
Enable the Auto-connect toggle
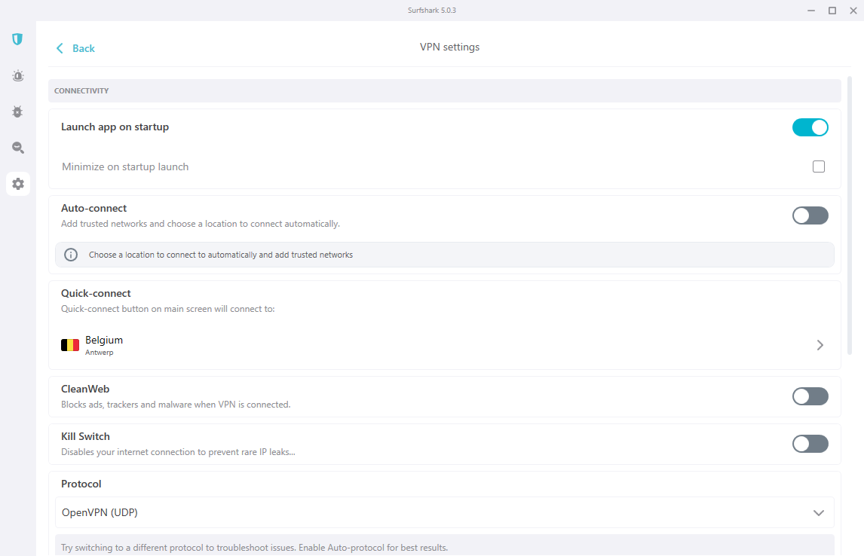[810, 215]
